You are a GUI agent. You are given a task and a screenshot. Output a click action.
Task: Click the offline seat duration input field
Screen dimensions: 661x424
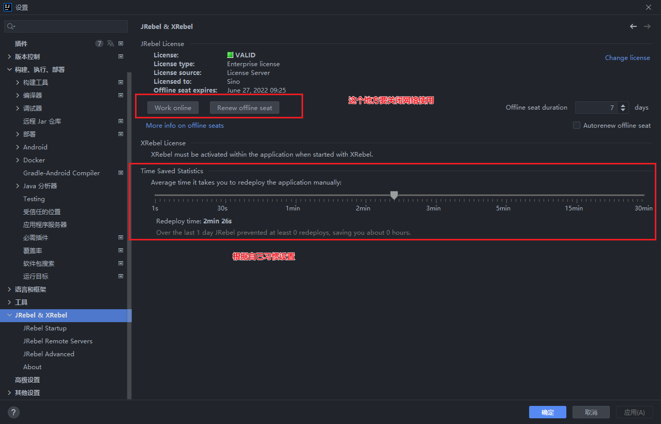(596, 108)
